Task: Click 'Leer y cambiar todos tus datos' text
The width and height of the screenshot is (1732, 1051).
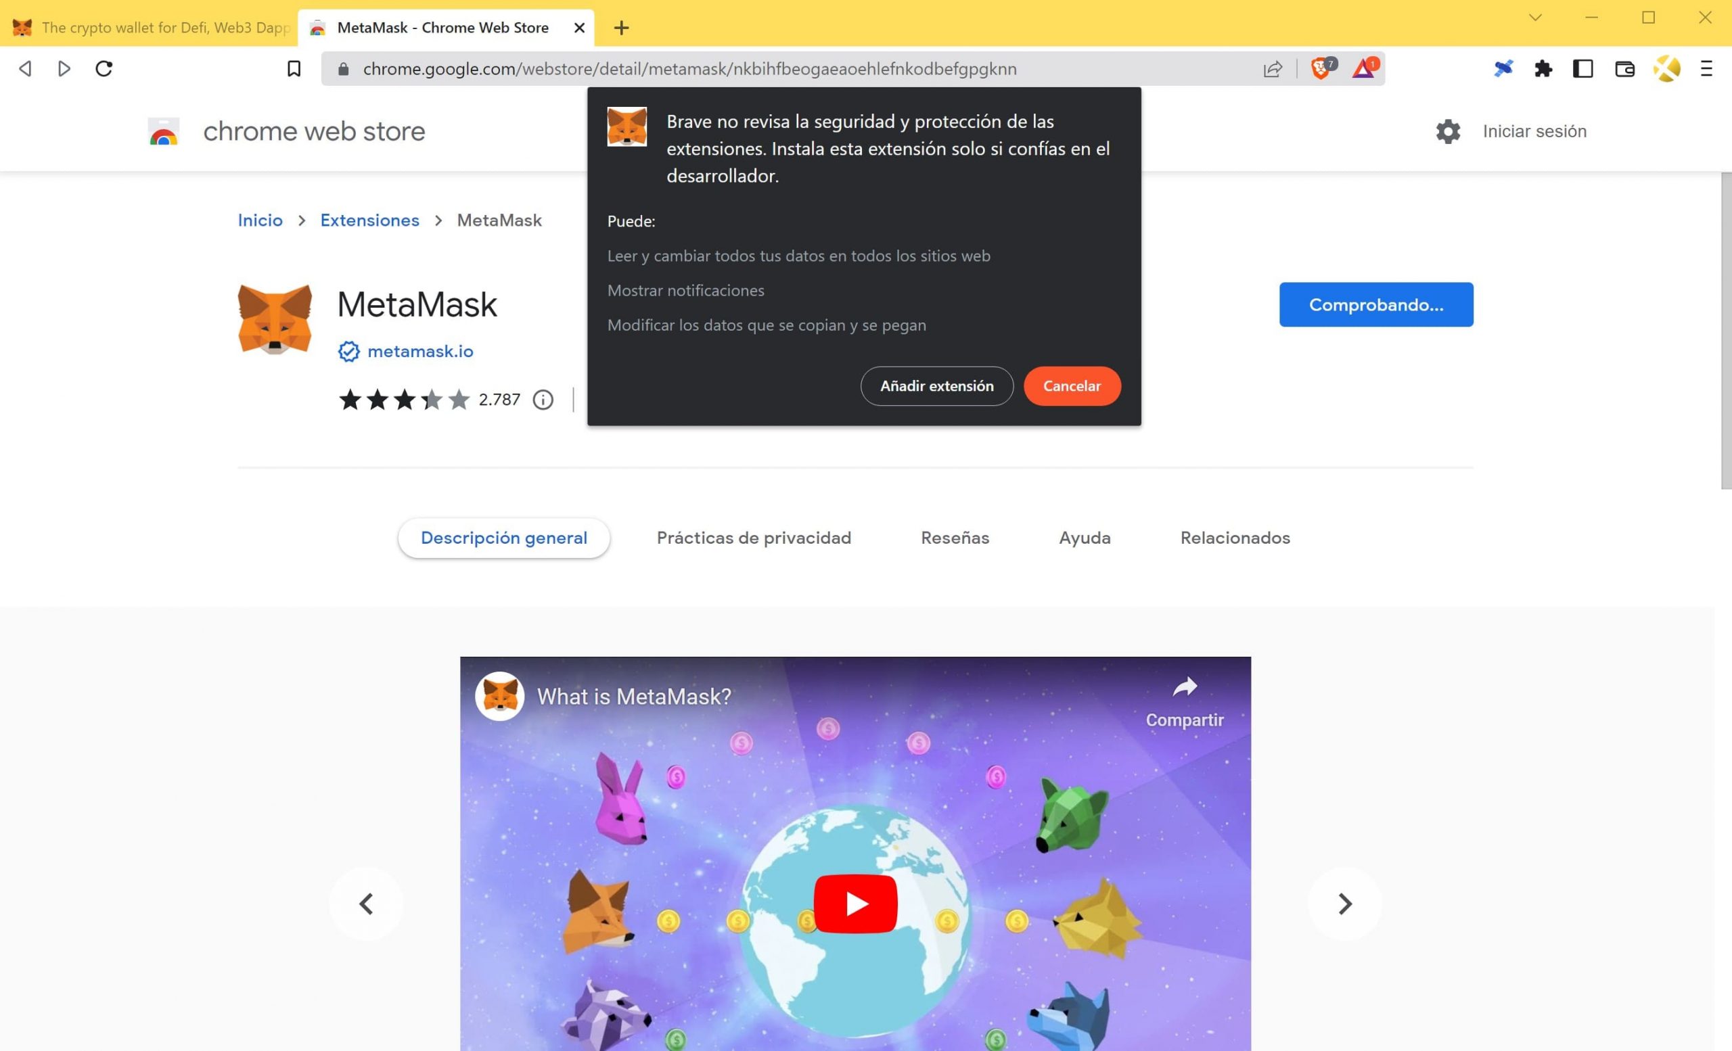Action: point(798,256)
